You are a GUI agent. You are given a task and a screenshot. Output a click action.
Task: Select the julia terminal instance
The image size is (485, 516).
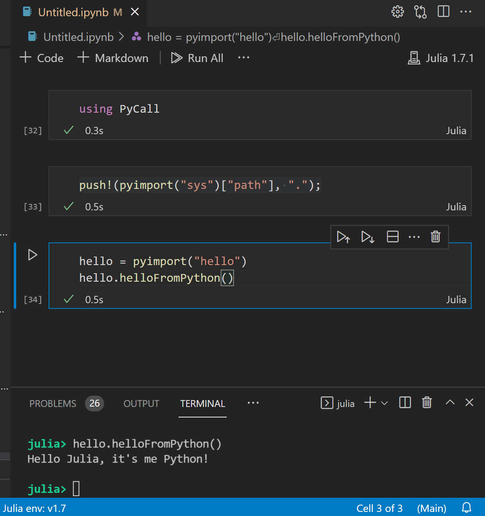(x=338, y=403)
